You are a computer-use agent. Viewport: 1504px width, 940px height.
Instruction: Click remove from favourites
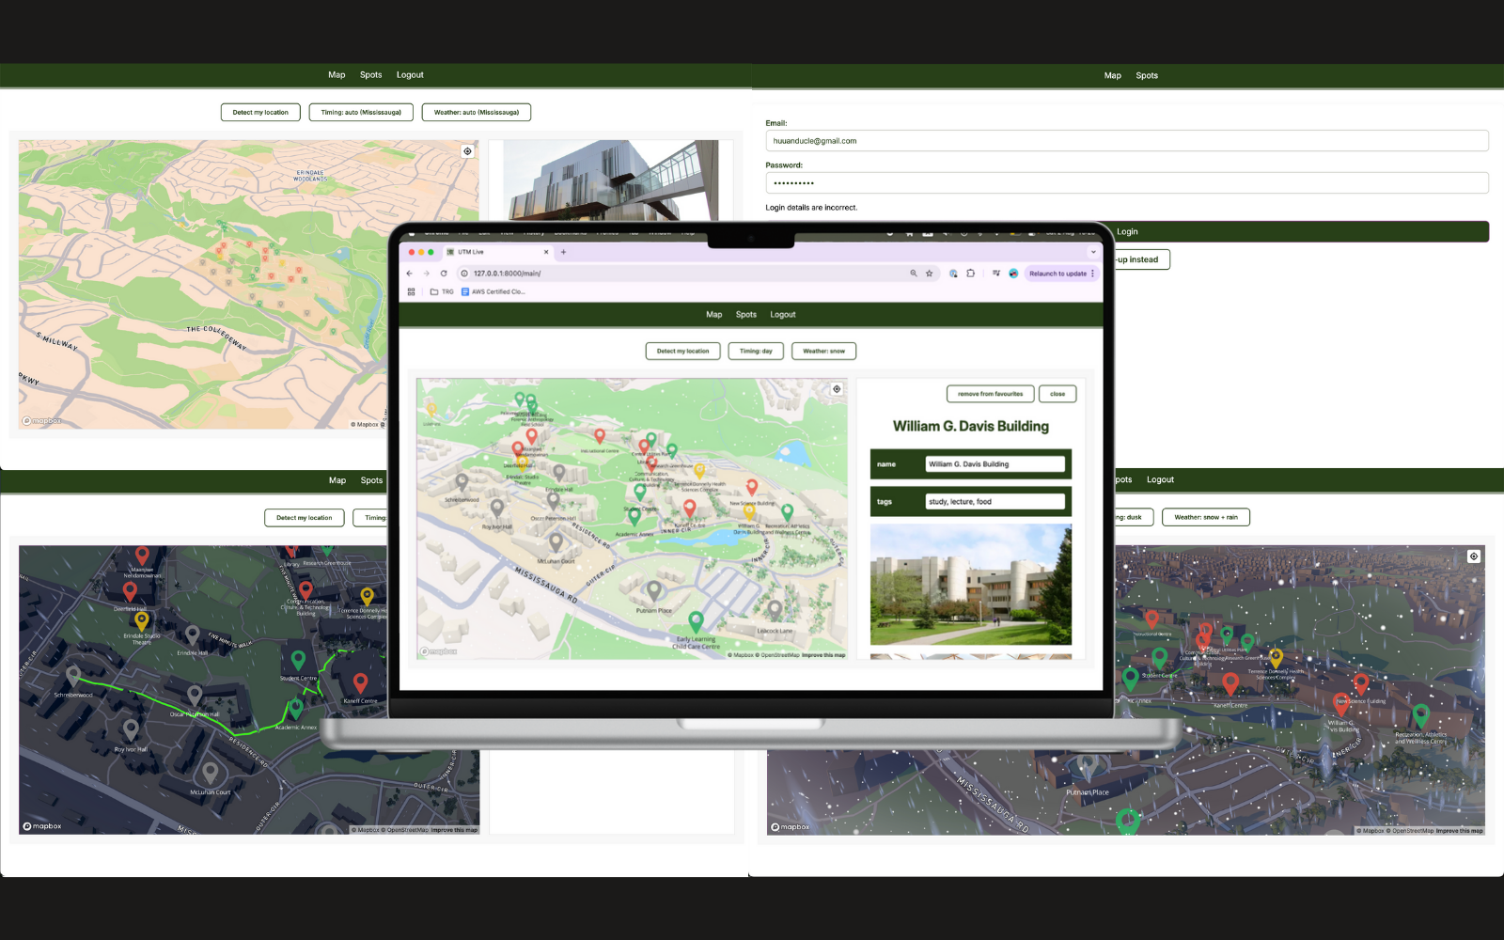click(991, 394)
